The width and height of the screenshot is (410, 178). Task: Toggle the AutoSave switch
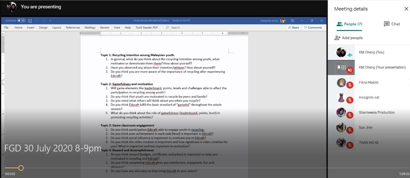[21, 20]
